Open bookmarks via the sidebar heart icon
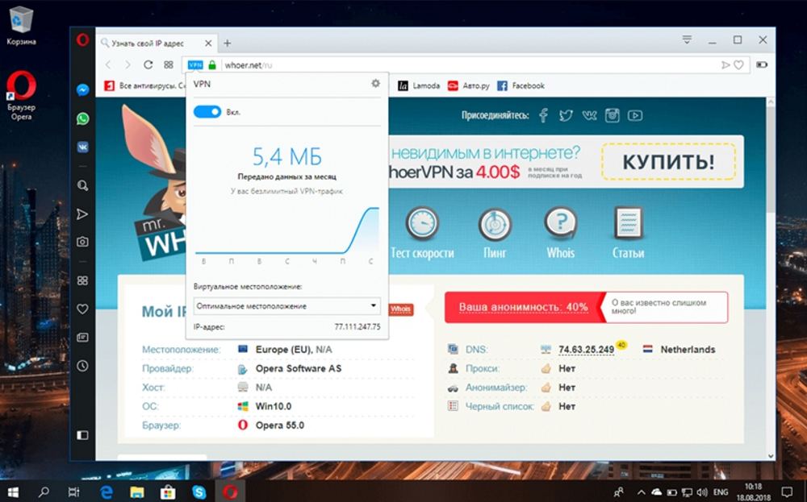The height and width of the screenshot is (502, 807). pyautogui.click(x=82, y=309)
